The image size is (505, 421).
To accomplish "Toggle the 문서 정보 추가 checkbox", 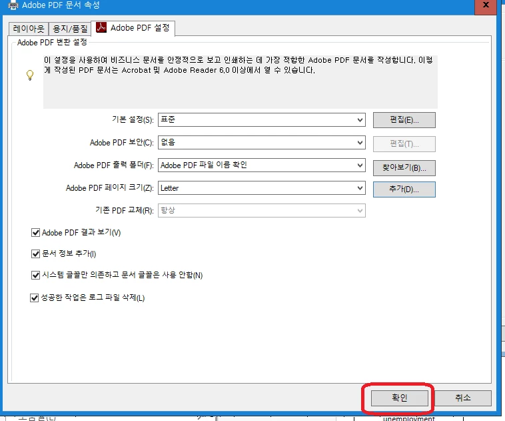I will 35,254.
